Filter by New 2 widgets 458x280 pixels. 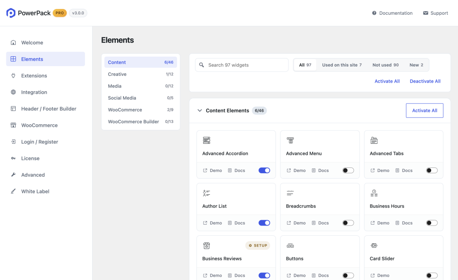[416, 65]
